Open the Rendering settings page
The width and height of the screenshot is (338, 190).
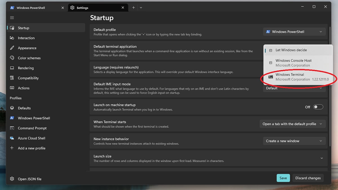click(46, 68)
